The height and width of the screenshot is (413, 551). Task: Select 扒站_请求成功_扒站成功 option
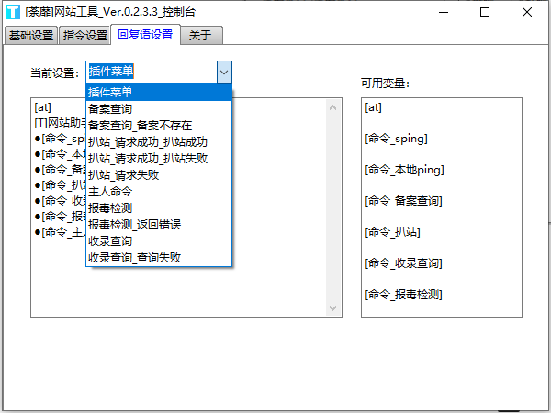coord(147,141)
